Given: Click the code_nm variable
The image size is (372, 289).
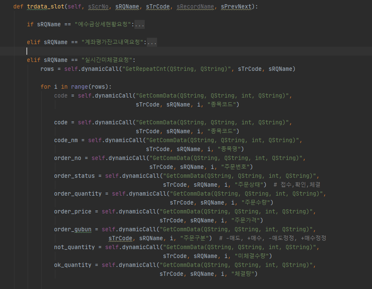Looking at the screenshot, I should point(66,140).
